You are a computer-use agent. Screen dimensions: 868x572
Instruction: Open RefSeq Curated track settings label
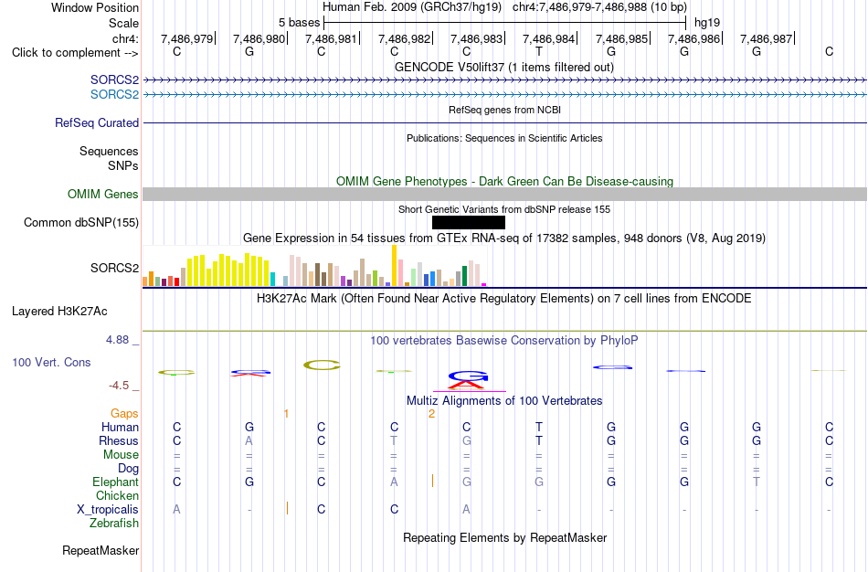97,123
